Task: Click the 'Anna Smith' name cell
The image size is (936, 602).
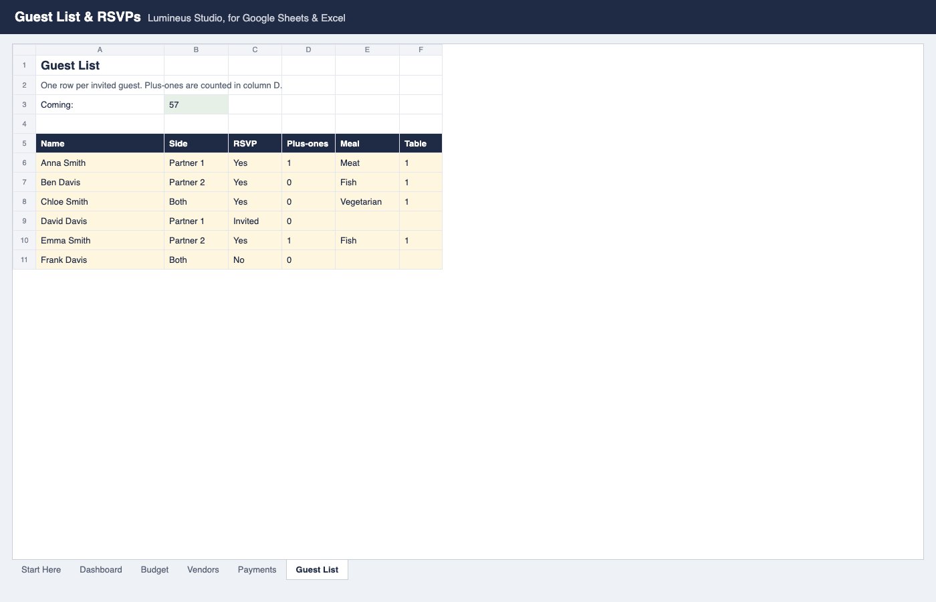Action: 100,163
